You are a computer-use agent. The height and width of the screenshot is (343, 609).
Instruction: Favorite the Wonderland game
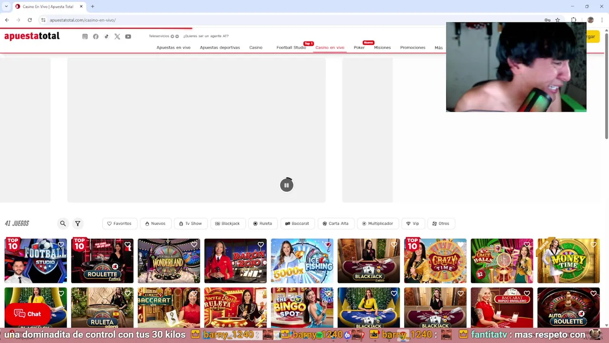[x=194, y=245]
